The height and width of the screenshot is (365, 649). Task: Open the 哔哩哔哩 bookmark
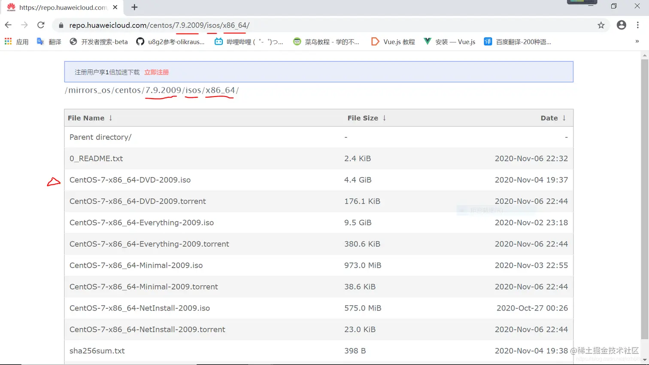tap(249, 42)
